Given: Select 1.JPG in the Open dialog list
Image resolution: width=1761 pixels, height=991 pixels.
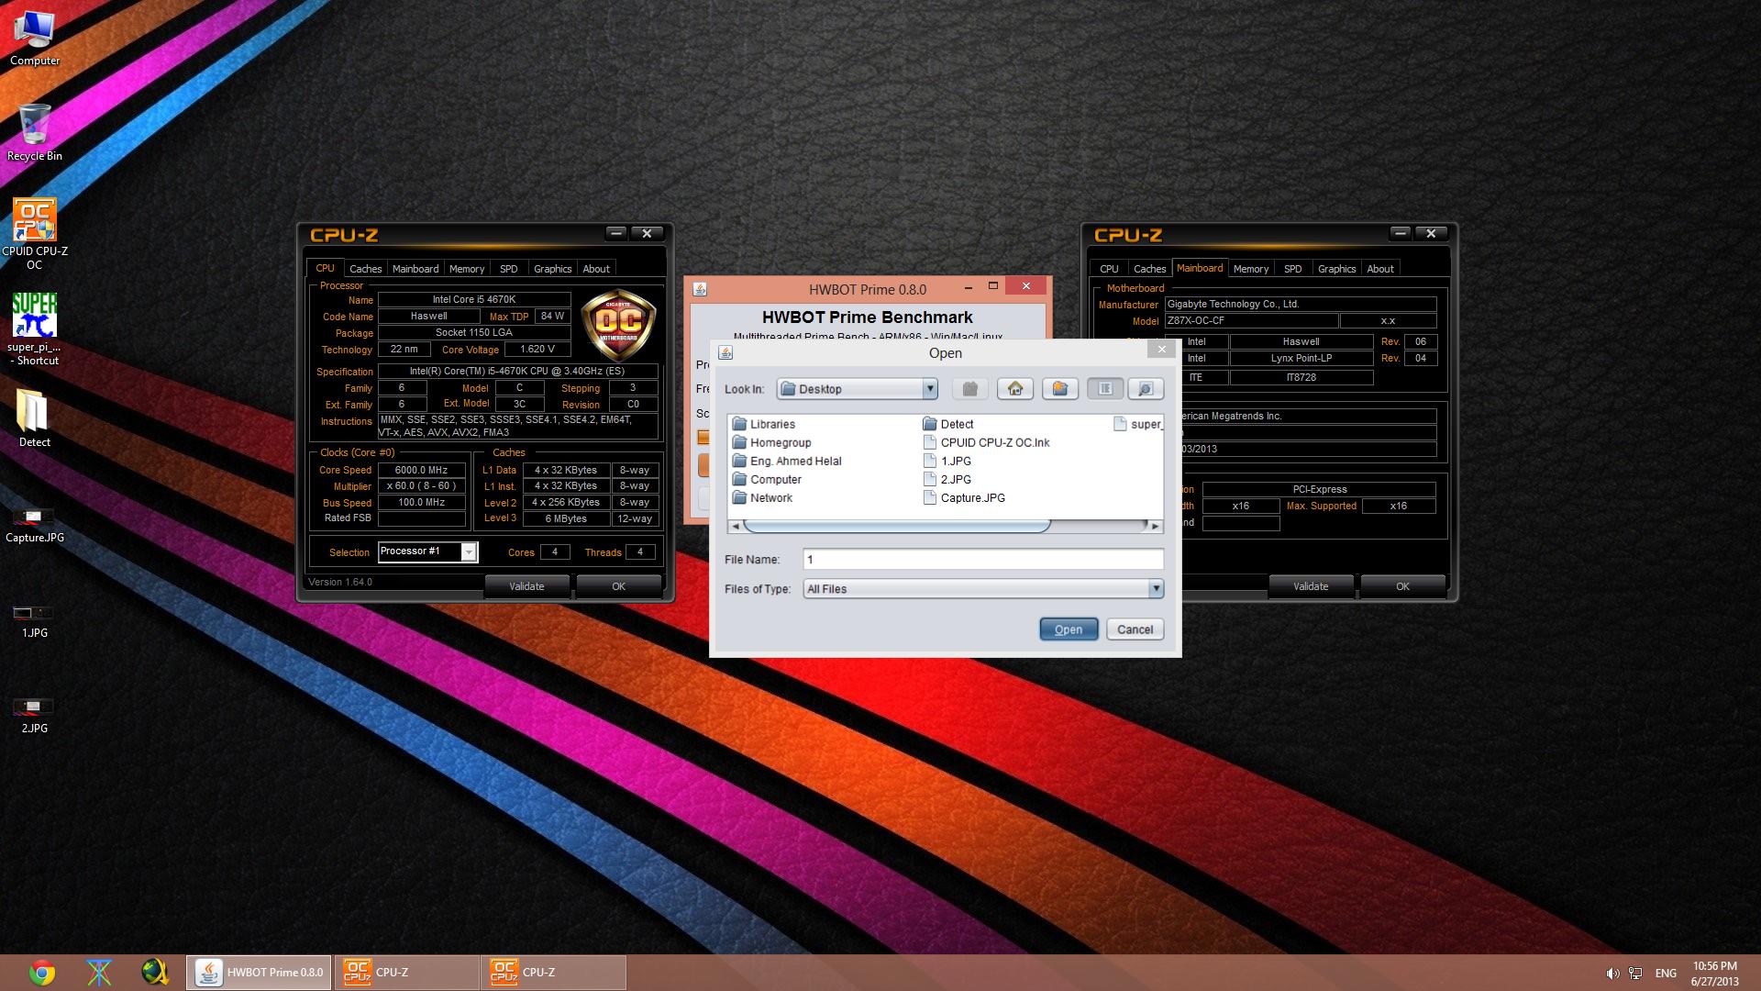Looking at the screenshot, I should point(947,461).
